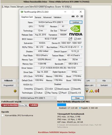Switch to the Graphics Card tab

[27, 17]
